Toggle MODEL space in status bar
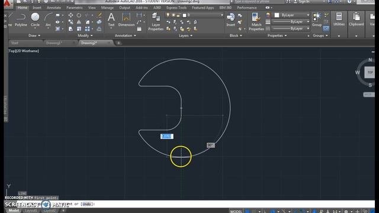Screen dimensions: 379x213 pos(236,211)
